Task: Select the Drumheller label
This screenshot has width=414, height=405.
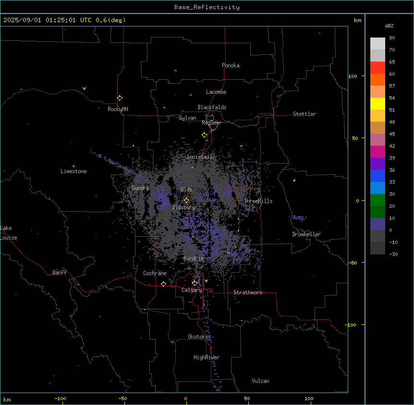Action: click(x=306, y=234)
